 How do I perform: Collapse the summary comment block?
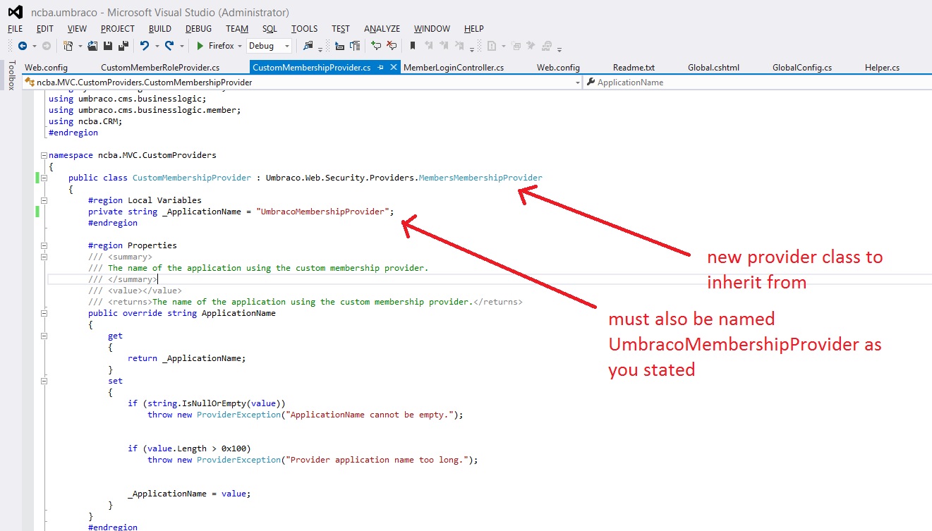(x=44, y=257)
